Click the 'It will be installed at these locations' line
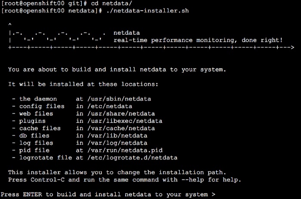Image resolution: width=301 pixels, height=199 pixels. pos(83,84)
